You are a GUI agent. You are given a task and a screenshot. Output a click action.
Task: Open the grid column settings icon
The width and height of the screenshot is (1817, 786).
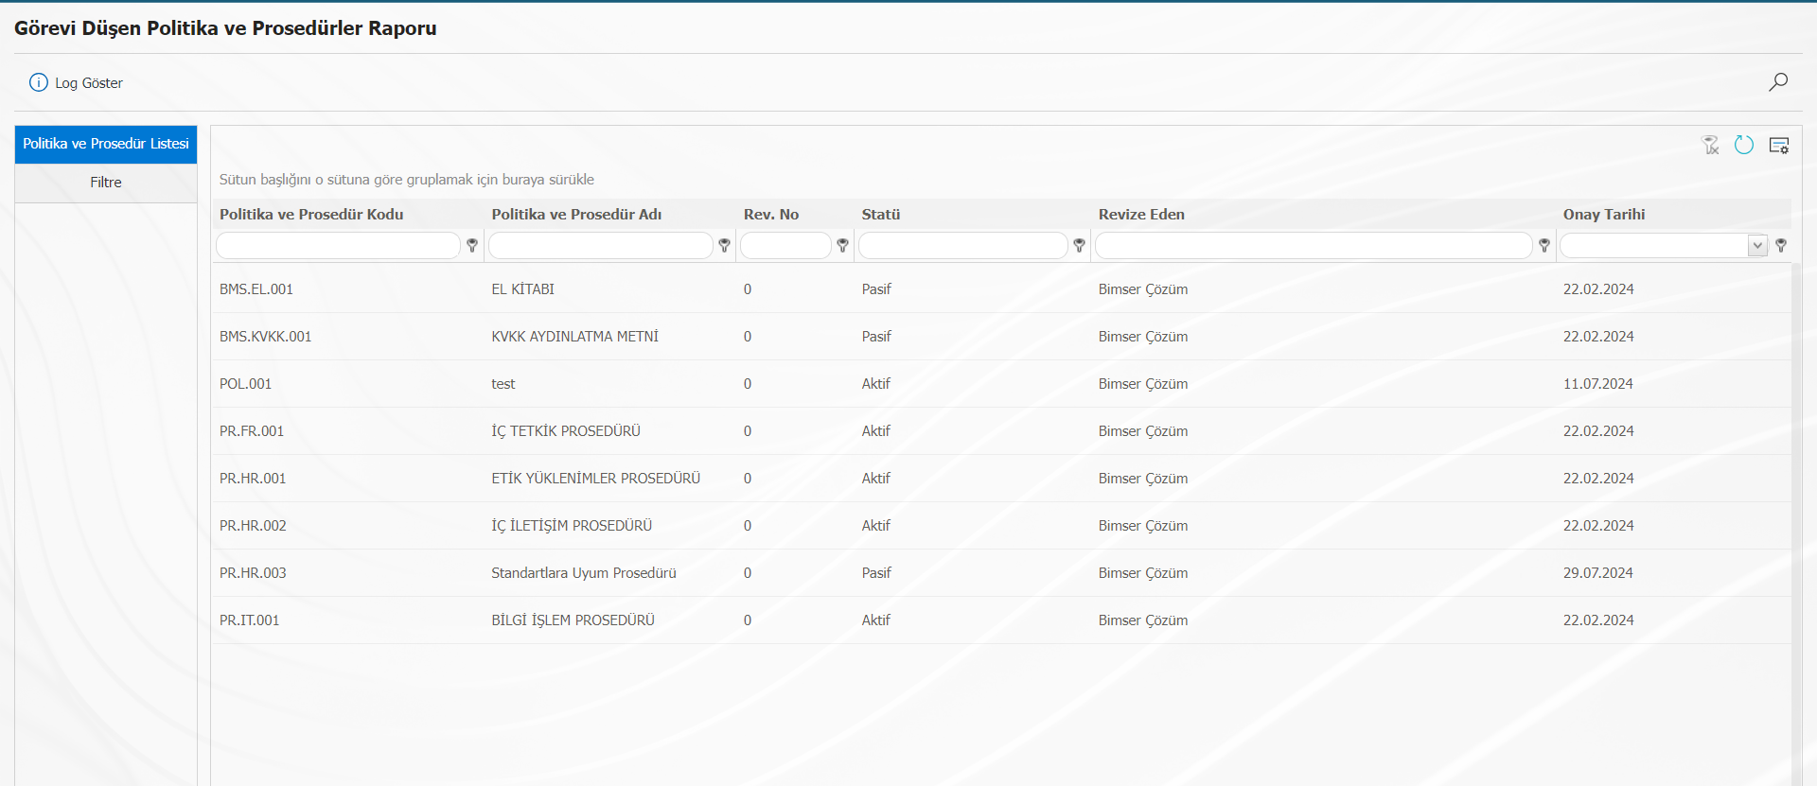1779,145
